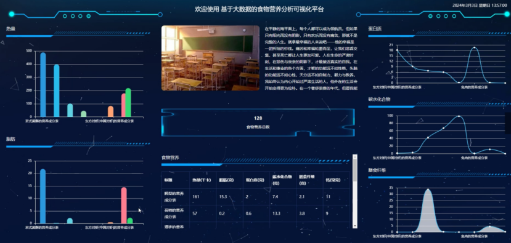Click the '食物营养' table section title

click(170, 157)
